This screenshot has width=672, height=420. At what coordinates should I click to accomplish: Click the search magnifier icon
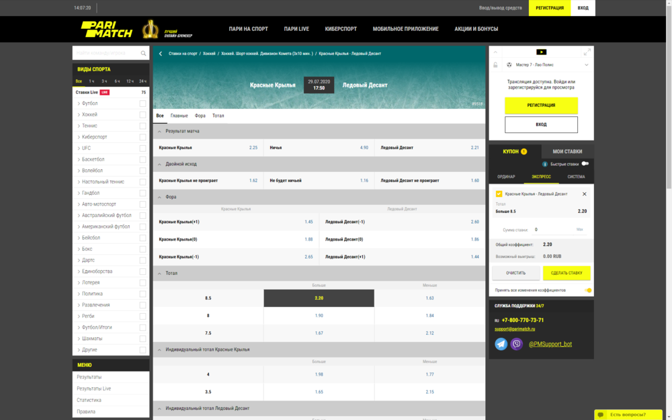(x=143, y=53)
